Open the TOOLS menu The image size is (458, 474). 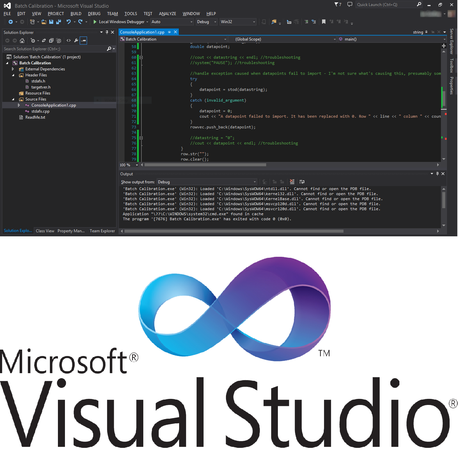tap(131, 14)
